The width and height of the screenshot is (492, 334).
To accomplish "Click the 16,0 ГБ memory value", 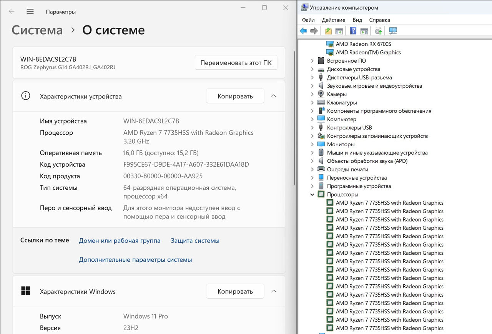I will [161, 153].
